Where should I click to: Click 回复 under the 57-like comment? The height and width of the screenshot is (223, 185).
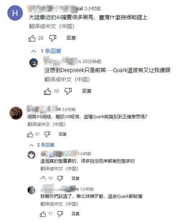(63, 134)
